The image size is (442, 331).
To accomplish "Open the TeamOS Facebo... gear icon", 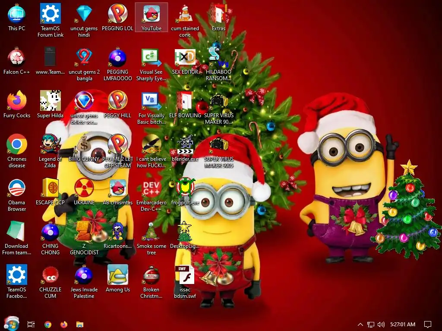I will pos(17,282).
